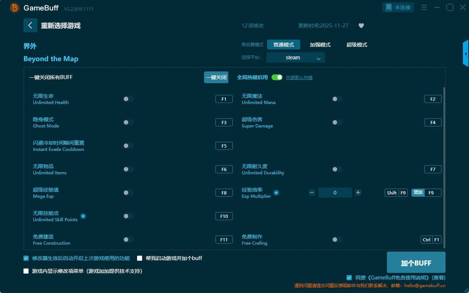Image resolution: width=469 pixels, height=293 pixels.
Task: Disable the global hotkey switch
Action: coord(277,77)
